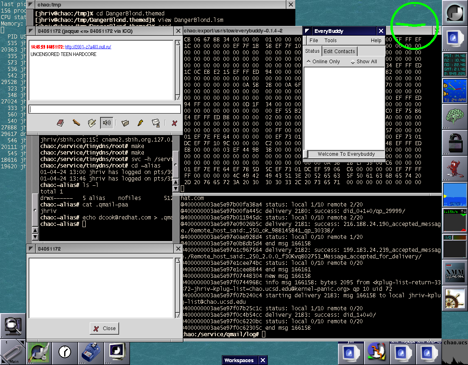Open the Tools menu in EveryBuddy
Viewport: 468px width, 365px height.
pyautogui.click(x=330, y=41)
